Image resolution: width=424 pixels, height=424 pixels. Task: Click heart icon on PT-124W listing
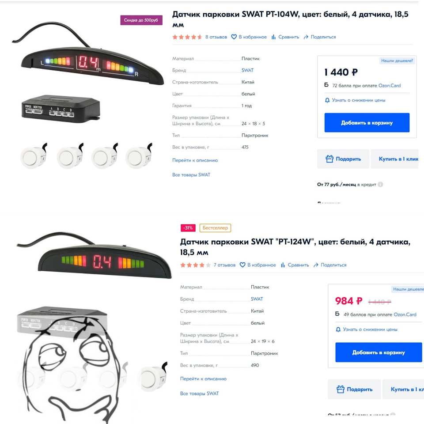[242, 265]
